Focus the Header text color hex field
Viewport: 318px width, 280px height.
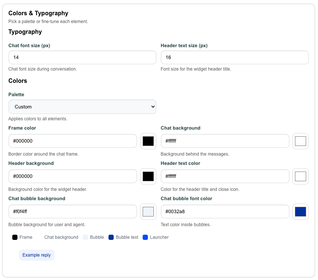225,176
